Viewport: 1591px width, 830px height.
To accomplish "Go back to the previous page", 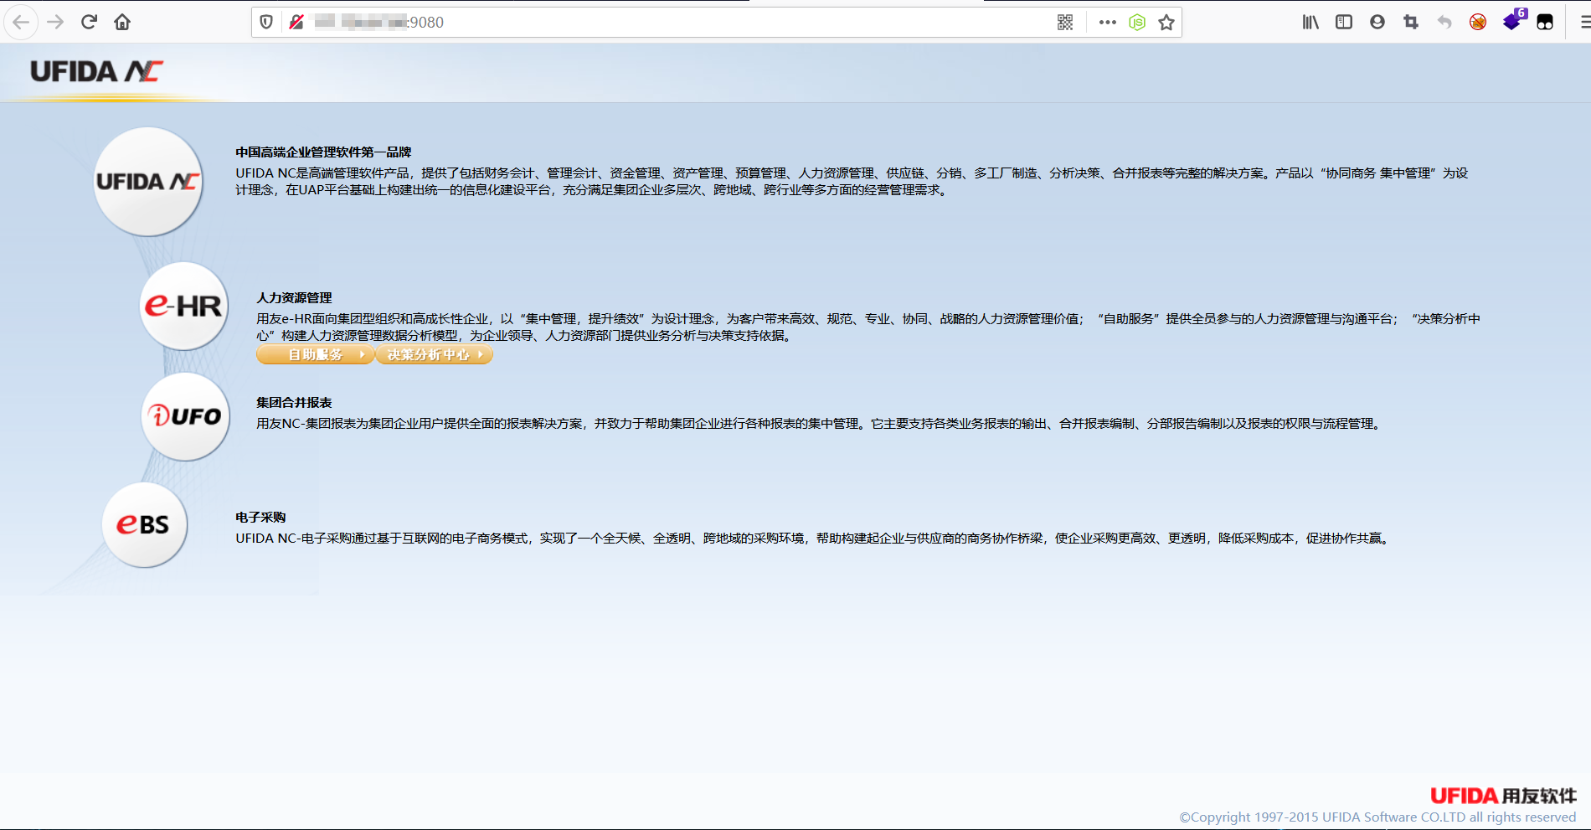I will (21, 23).
